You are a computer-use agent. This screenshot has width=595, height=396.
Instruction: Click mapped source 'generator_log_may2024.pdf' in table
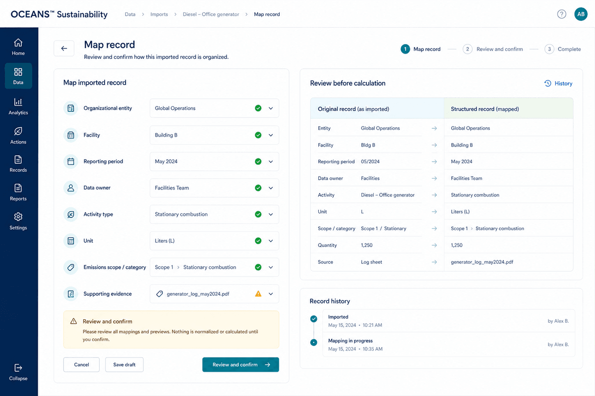pyautogui.click(x=482, y=262)
